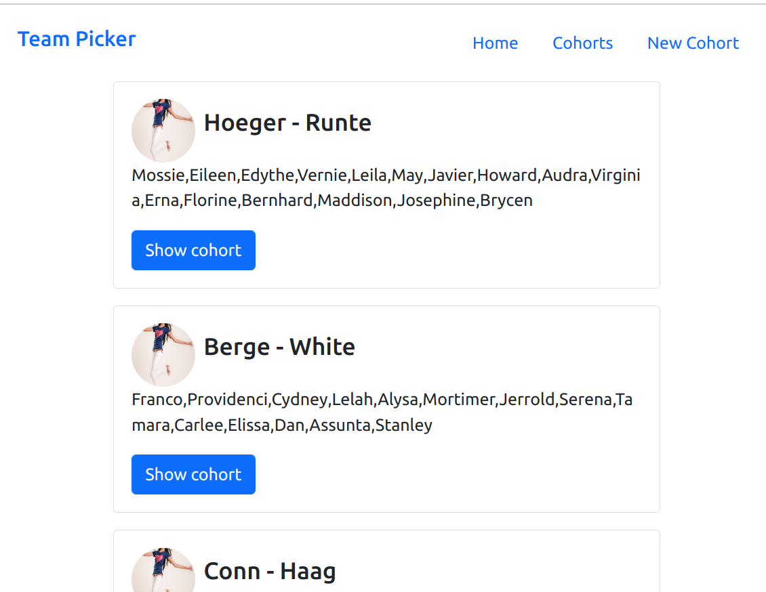Open the New Cohort page

(693, 43)
